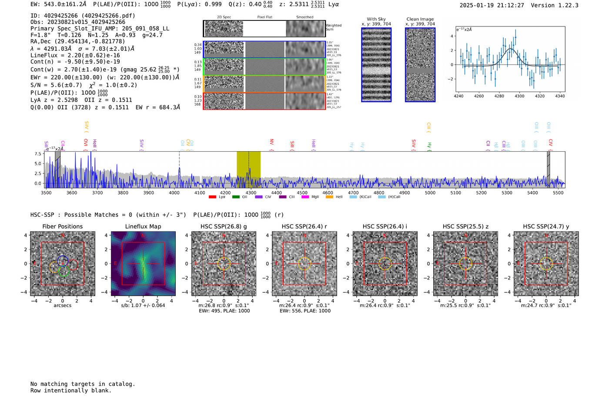Click the timestamp 2025-01-19 21:12:27
This screenshot has height=414, width=609.
click(x=492, y=6)
